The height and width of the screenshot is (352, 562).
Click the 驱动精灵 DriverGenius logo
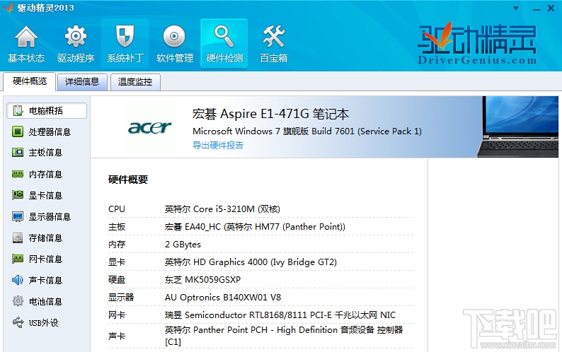(x=477, y=43)
